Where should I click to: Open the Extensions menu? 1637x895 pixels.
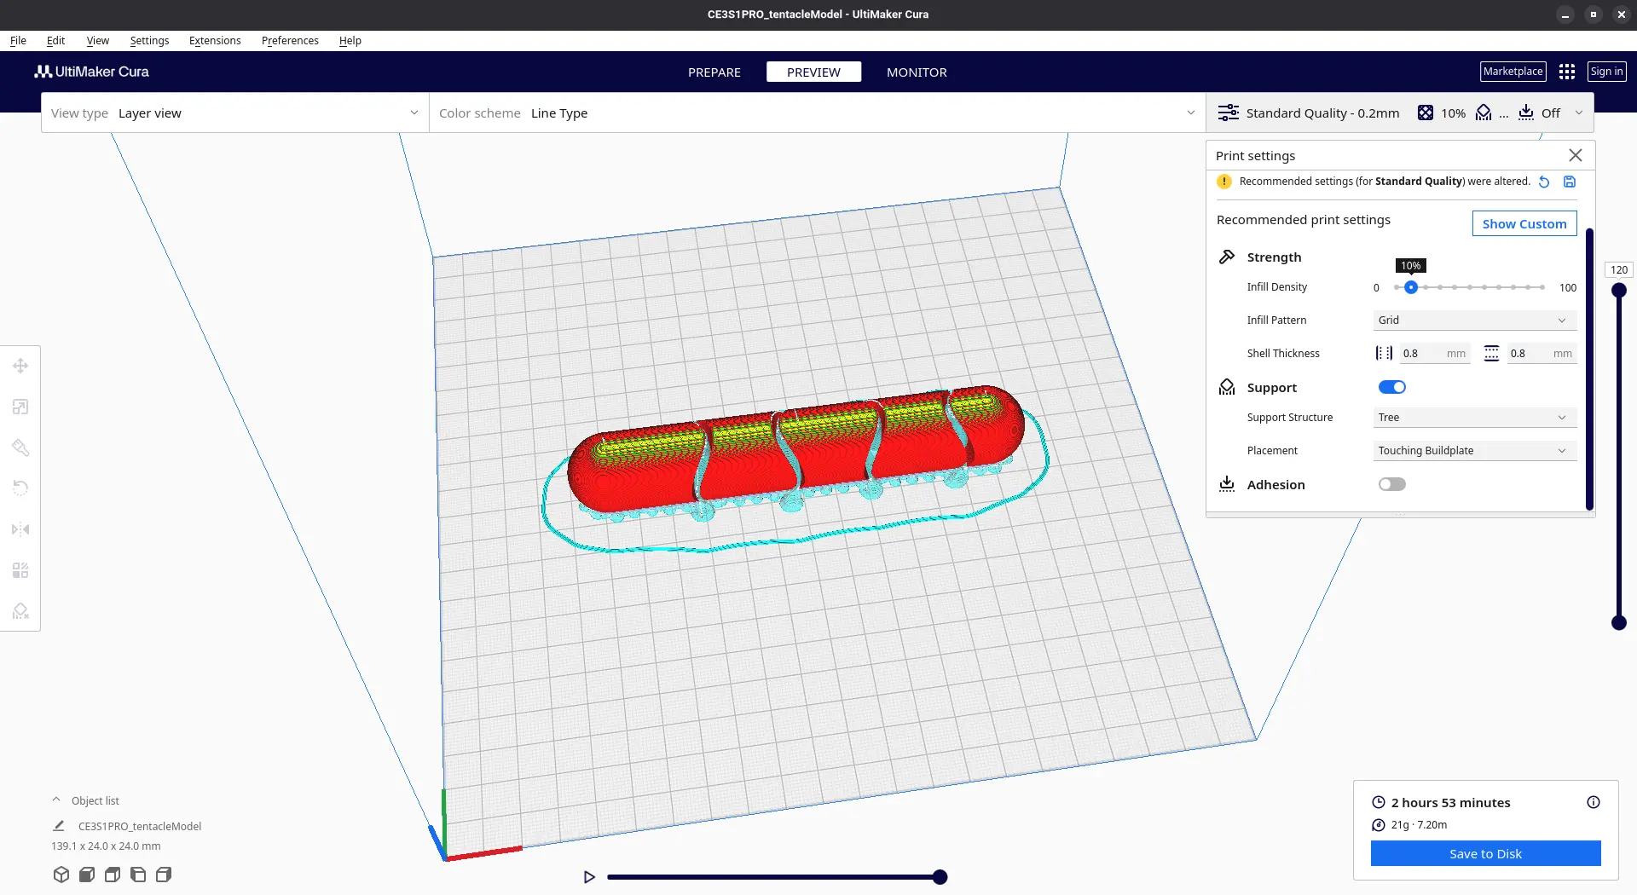(x=215, y=40)
